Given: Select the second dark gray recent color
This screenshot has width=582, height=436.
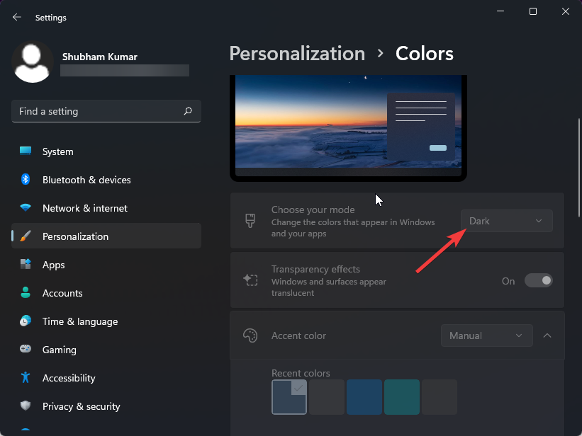Looking at the screenshot, I should (327, 396).
